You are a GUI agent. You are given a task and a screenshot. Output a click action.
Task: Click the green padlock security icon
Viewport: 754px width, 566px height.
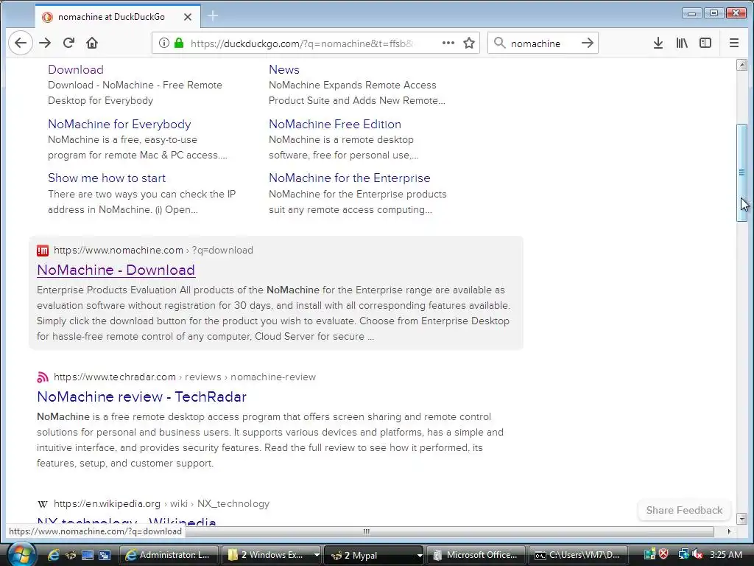coord(179,43)
